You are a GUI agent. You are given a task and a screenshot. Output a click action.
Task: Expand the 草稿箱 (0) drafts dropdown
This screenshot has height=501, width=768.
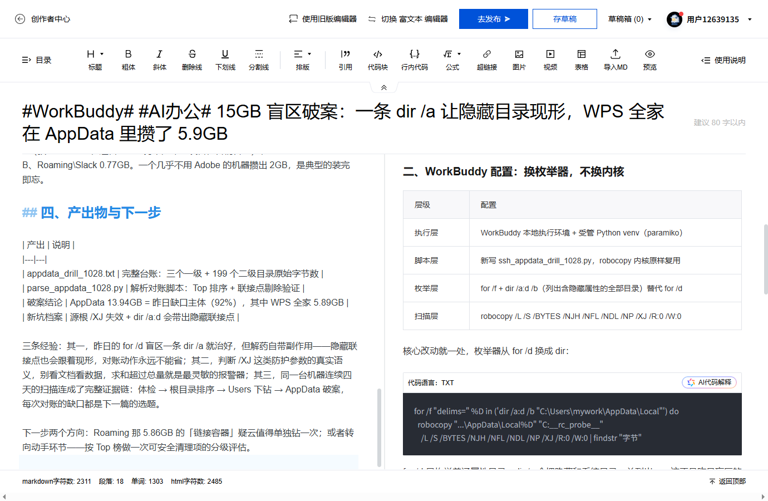pos(630,19)
